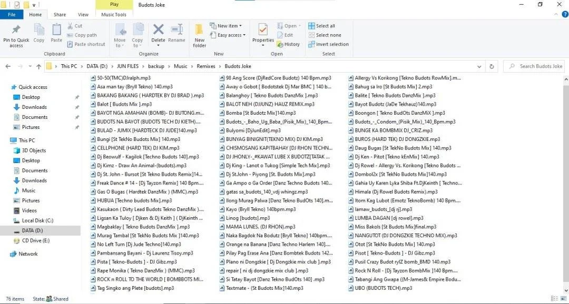This screenshot has height=304, width=569.
Task: Open Local Disk (C:) in navigation pane
Action: click(33, 220)
